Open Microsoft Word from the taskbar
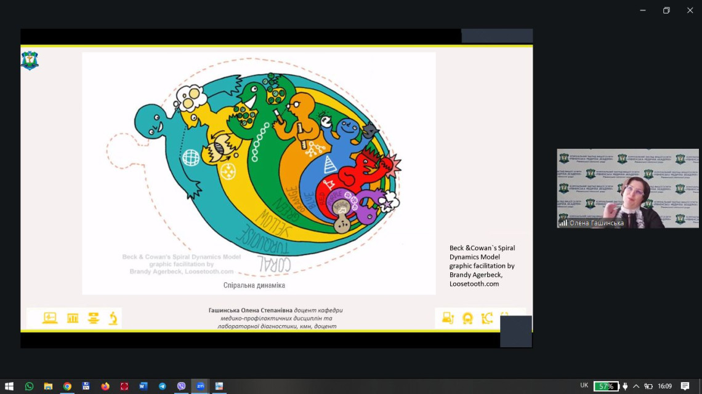This screenshot has height=394, width=702. pyautogui.click(x=143, y=387)
